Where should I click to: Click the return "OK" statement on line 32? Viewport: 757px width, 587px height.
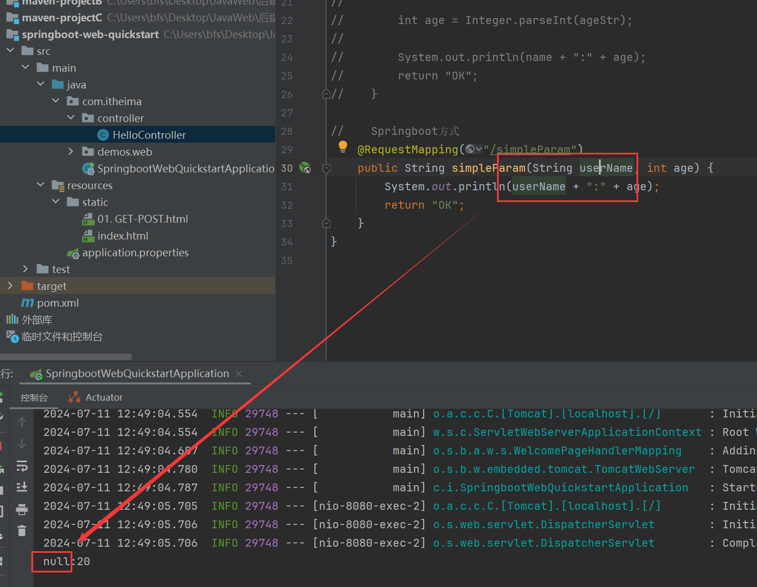(x=424, y=205)
